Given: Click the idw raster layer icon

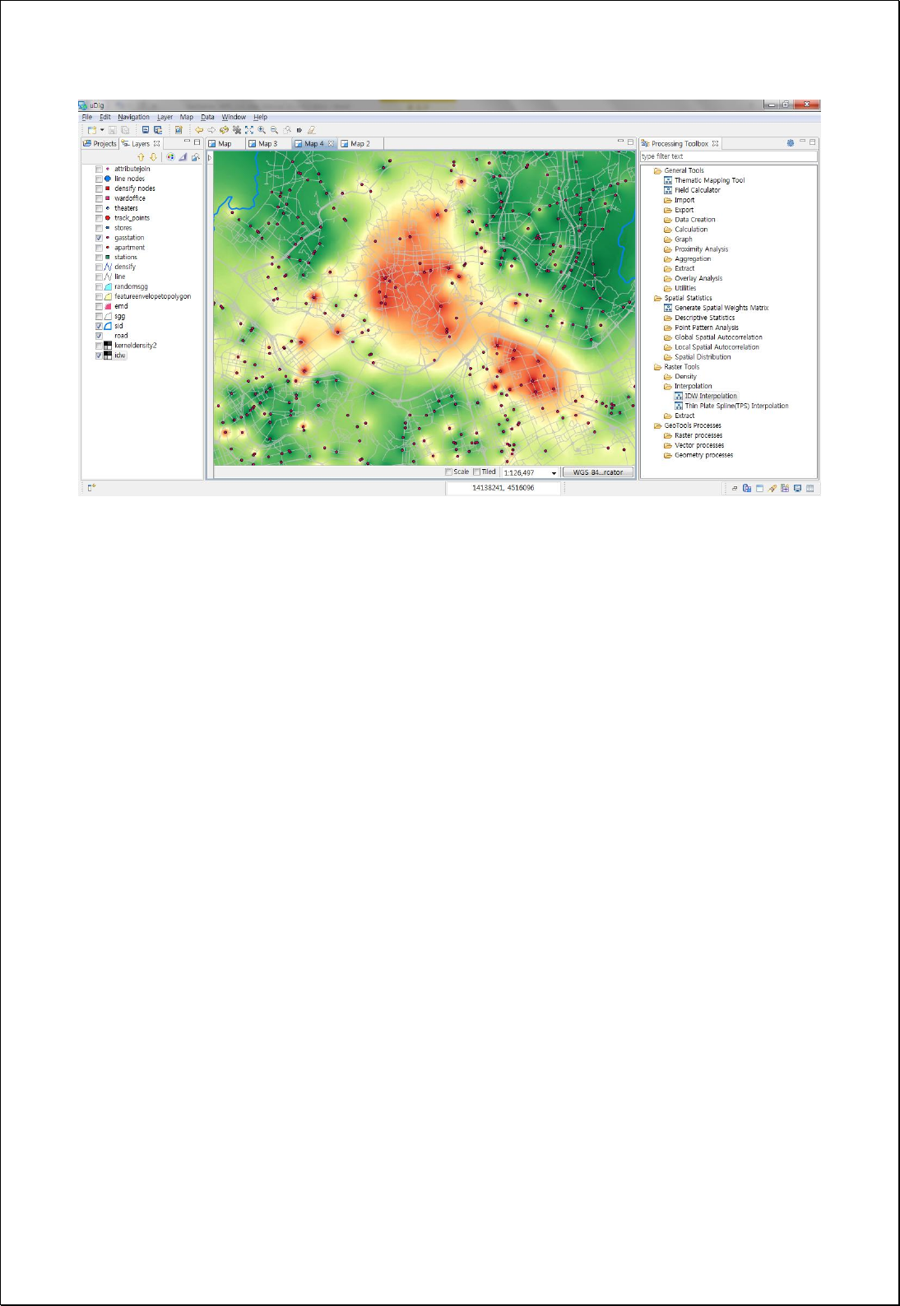Looking at the screenshot, I should click(108, 356).
